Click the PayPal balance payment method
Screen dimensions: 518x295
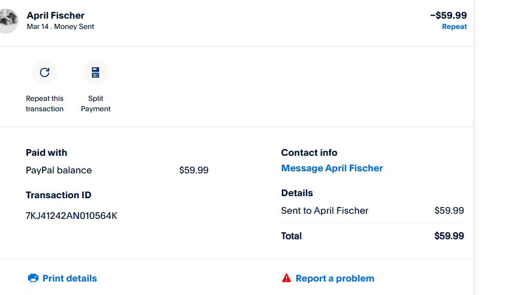[x=59, y=170]
